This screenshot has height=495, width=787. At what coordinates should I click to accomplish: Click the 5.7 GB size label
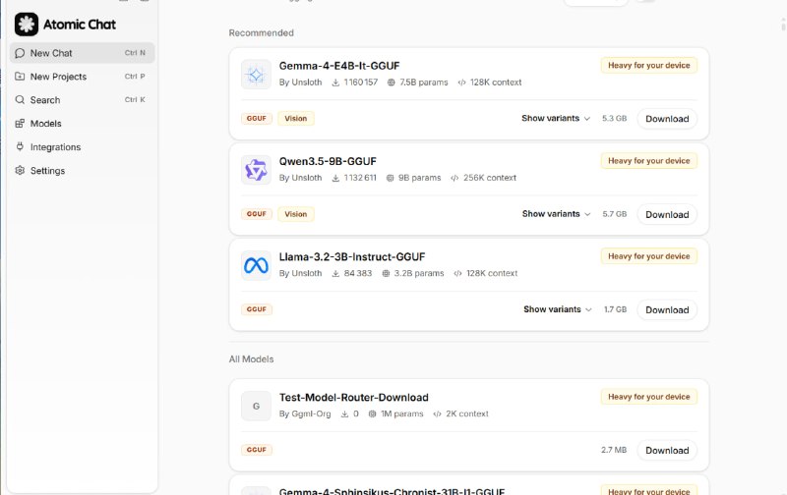[614, 214]
